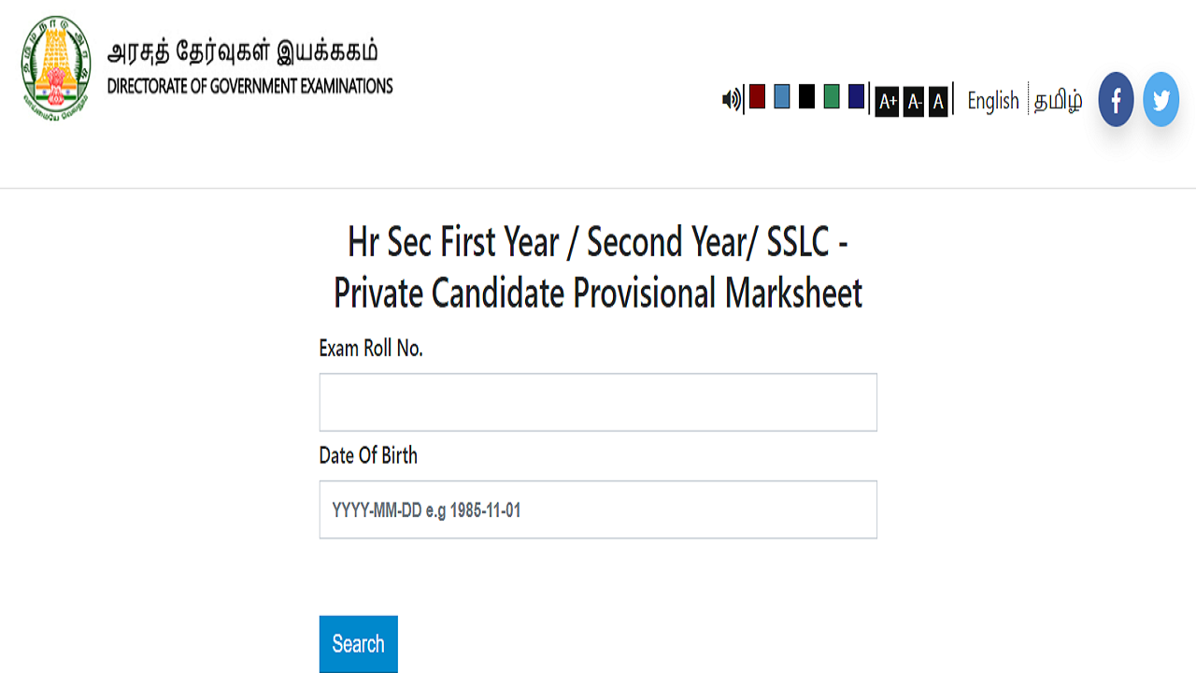Click the Exam Roll No label
The width and height of the screenshot is (1196, 673).
[x=371, y=348]
